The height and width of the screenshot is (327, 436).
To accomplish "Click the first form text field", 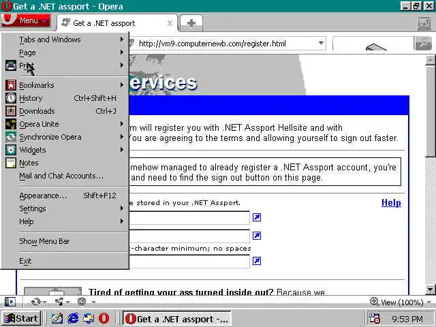I will click(x=189, y=218).
